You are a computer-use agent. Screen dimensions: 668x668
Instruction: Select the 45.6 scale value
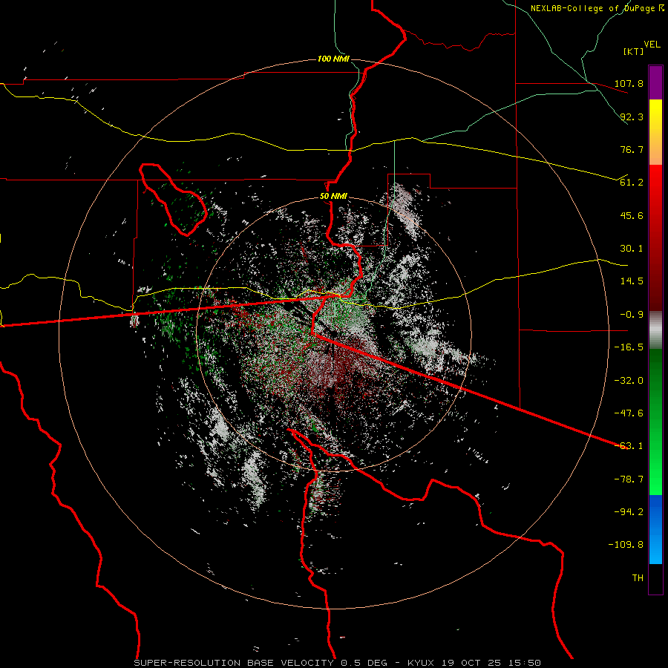click(632, 215)
